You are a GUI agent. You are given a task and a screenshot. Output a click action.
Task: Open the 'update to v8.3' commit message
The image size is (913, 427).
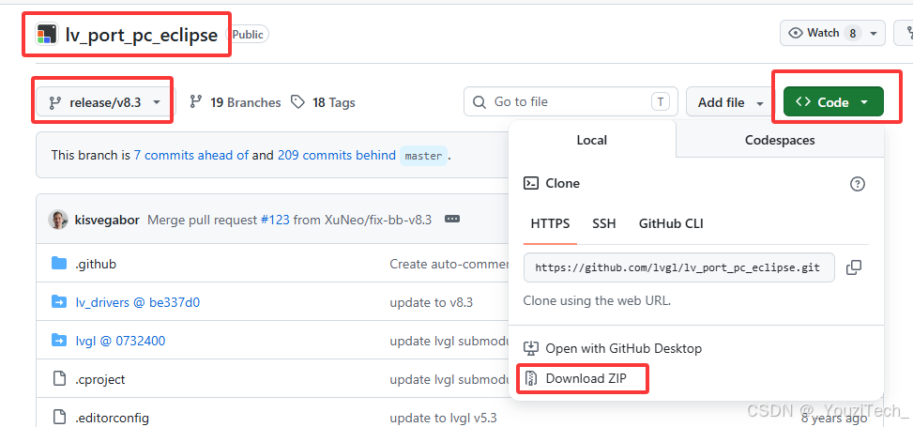pyautogui.click(x=432, y=302)
